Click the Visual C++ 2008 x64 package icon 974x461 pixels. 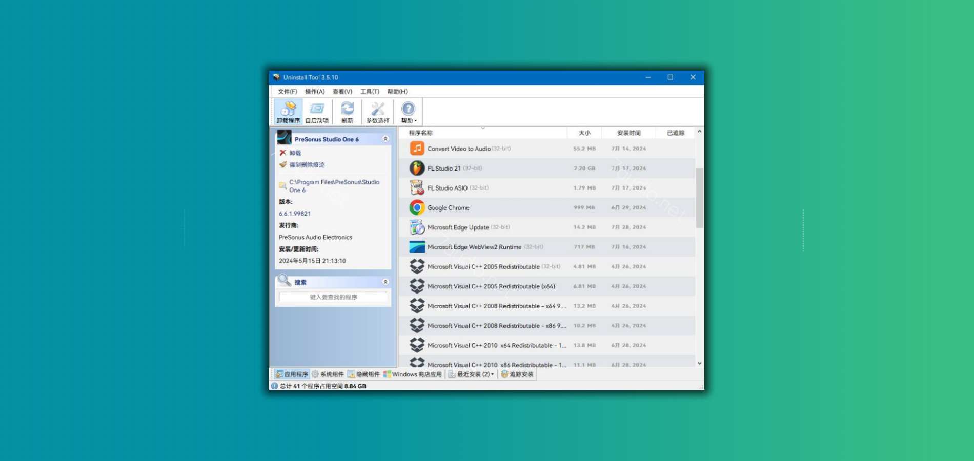417,306
